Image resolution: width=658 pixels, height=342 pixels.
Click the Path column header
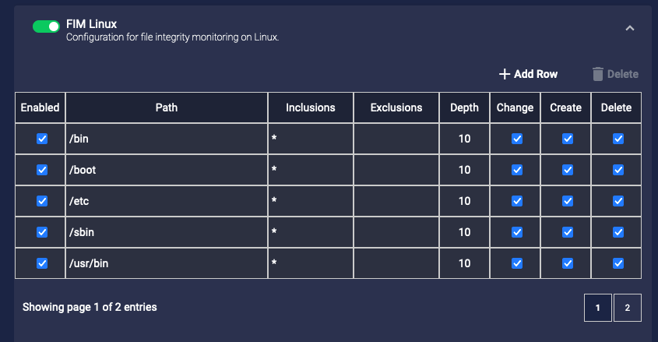click(167, 108)
